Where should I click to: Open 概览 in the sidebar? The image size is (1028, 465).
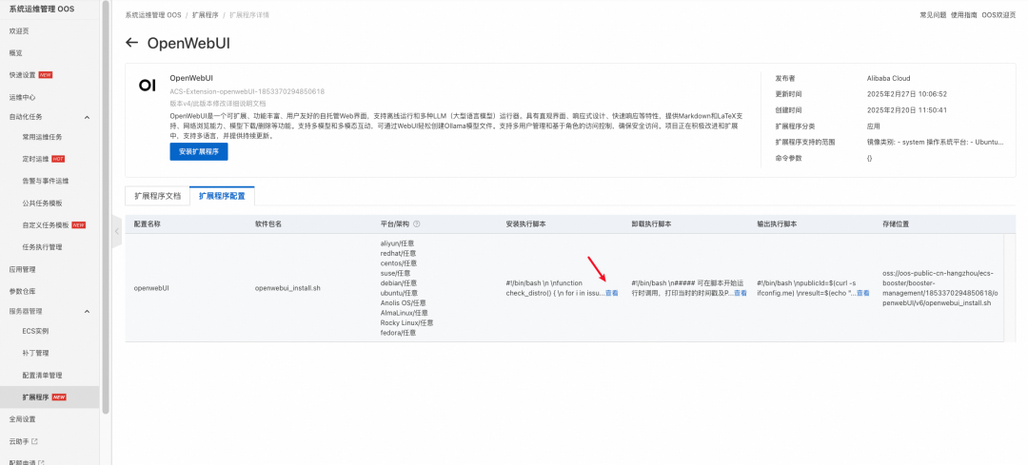point(16,53)
